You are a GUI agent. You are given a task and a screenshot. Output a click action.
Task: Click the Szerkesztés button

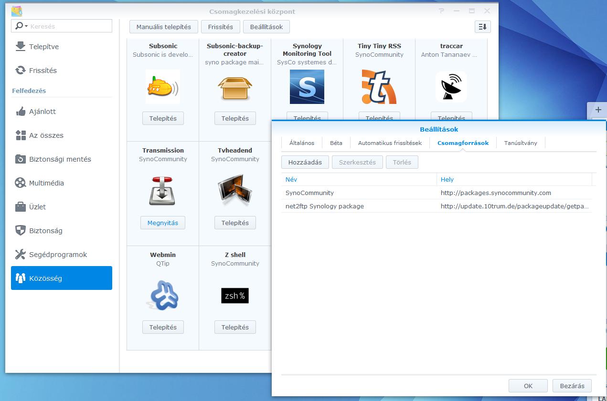(357, 162)
